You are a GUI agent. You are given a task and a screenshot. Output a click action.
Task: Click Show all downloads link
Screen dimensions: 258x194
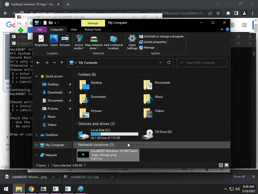point(239,177)
